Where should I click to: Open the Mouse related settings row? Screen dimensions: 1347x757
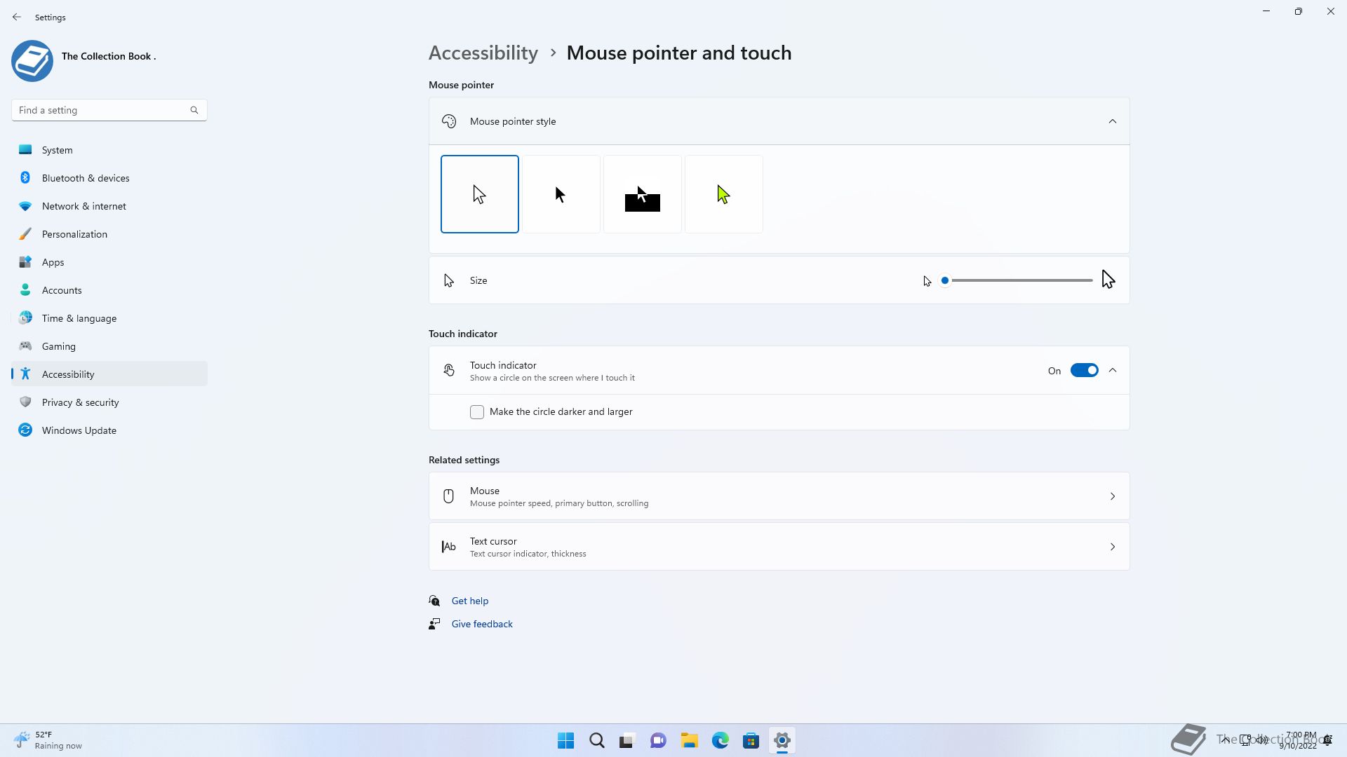[779, 496]
